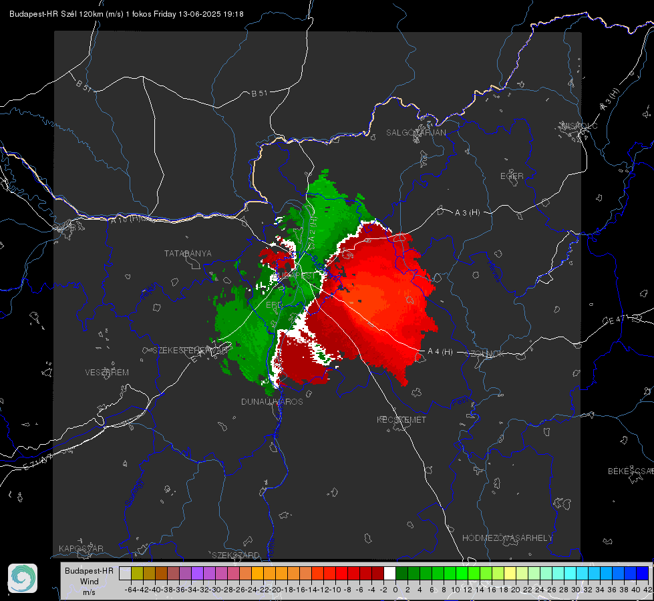Screen dimensions: 654x601
Task: Click the 'A 4 (H)' road label
Action: click(x=440, y=352)
